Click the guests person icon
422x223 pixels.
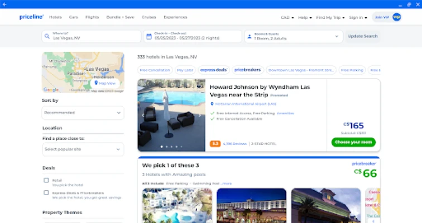[249, 36]
